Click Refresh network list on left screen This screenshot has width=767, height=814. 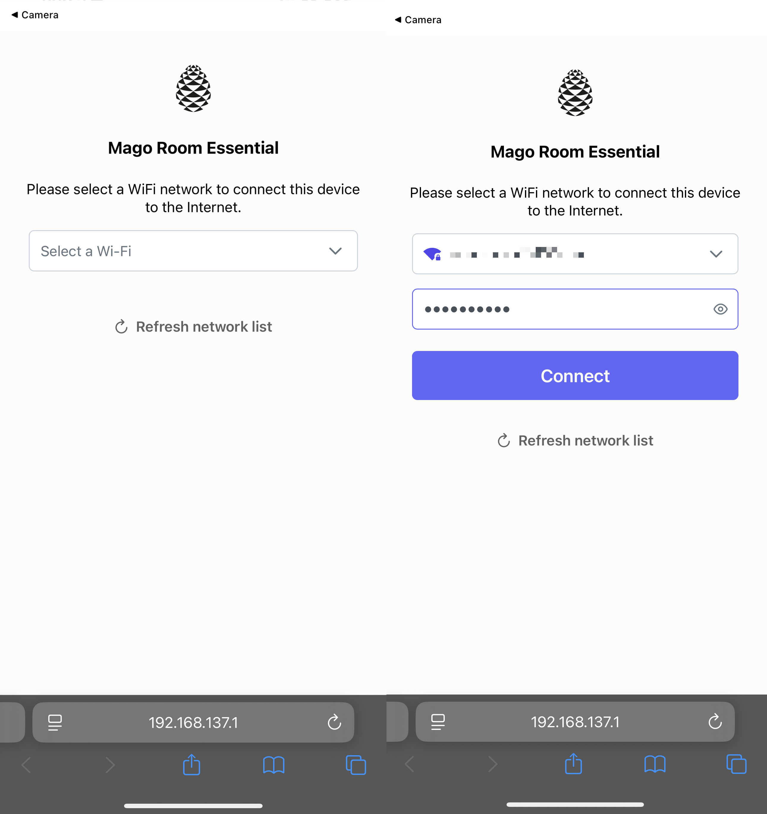click(193, 327)
